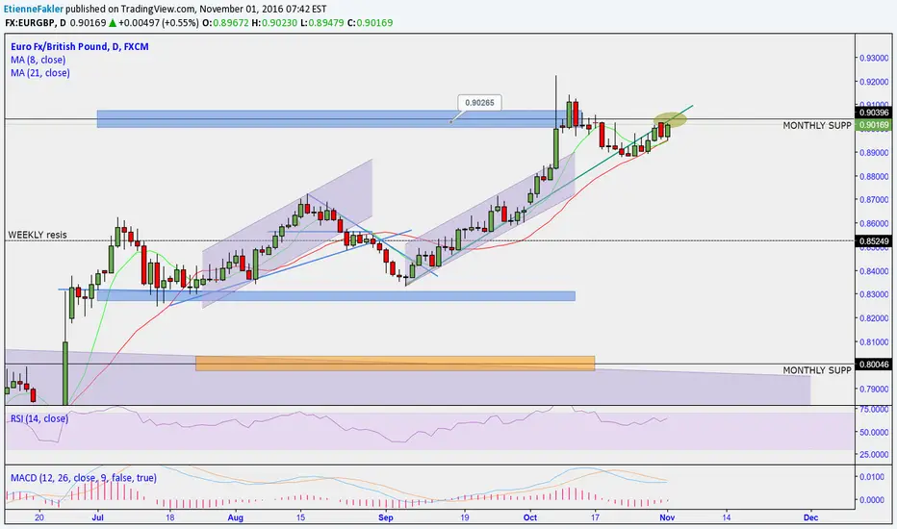Click the EtienneFakler author name
Viewport: 897px width, 529px height.
34,9
